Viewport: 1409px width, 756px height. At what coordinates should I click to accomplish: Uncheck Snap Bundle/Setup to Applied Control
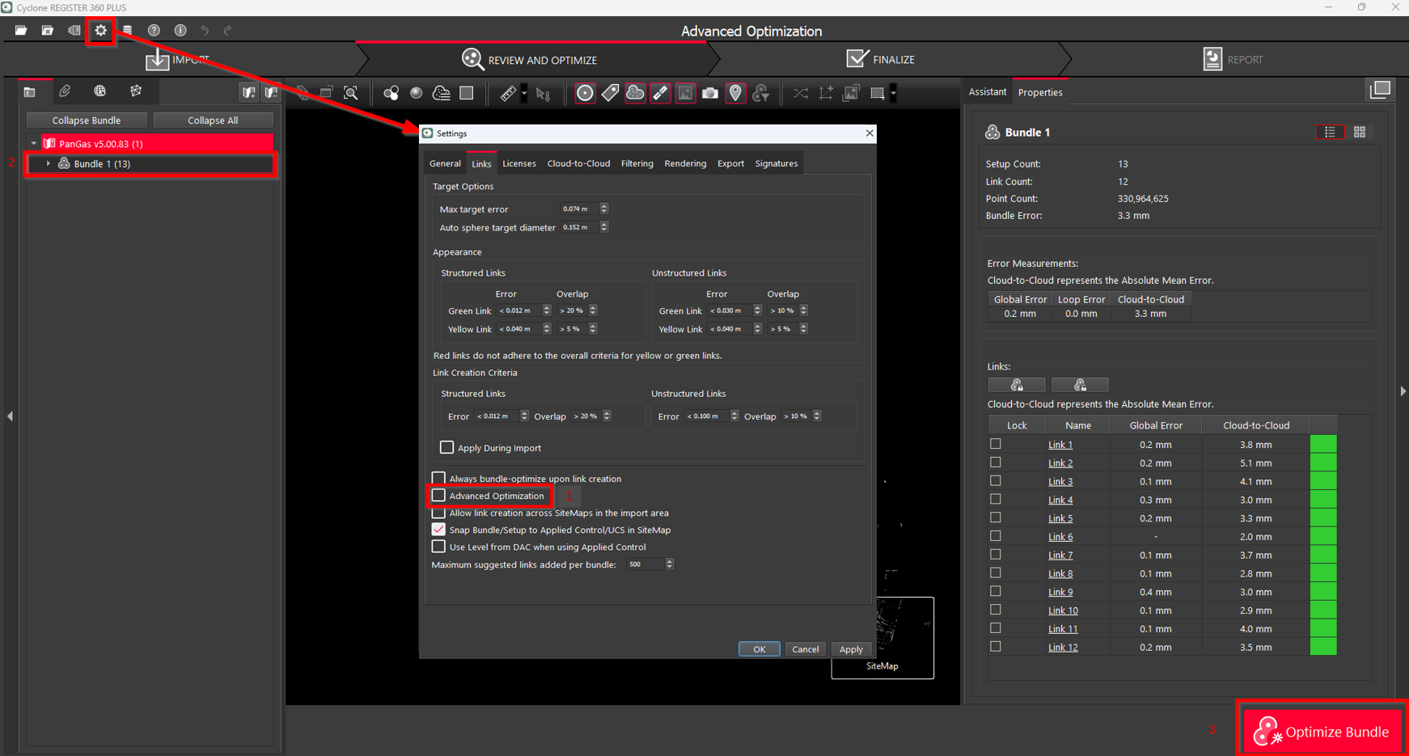tap(438, 530)
